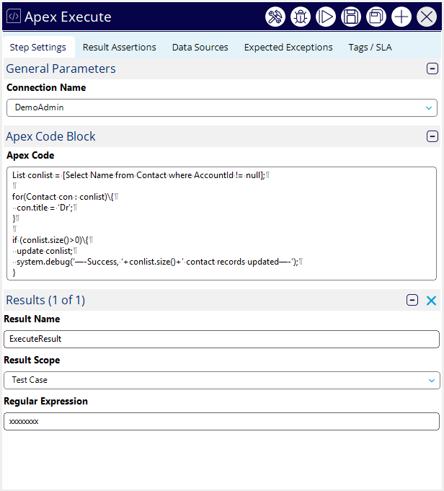The image size is (444, 491).
Task: Click the duplicate step icon
Action: (x=376, y=17)
